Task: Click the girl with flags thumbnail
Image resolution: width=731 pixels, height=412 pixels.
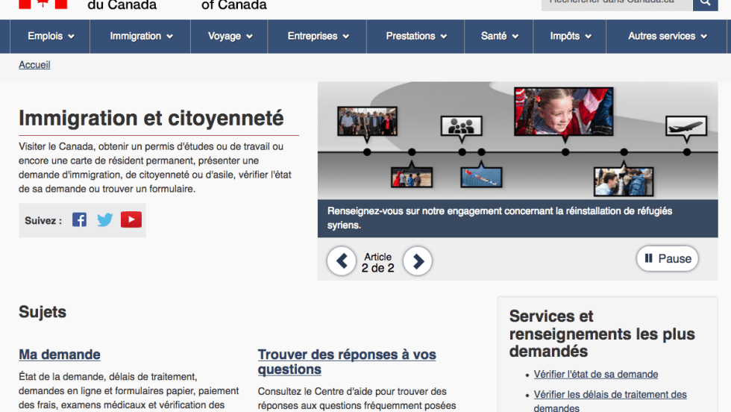Action: 563,111
